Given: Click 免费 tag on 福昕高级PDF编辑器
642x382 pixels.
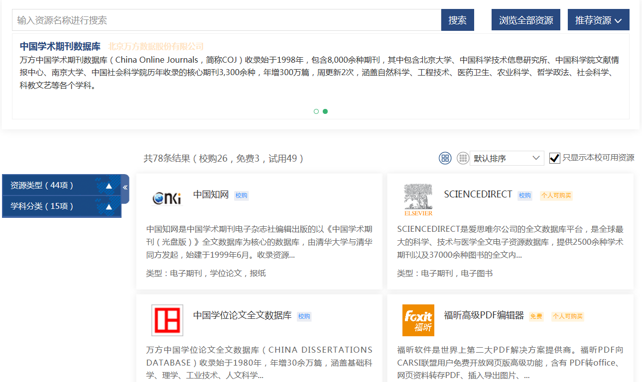Looking at the screenshot, I should pyautogui.click(x=536, y=316).
